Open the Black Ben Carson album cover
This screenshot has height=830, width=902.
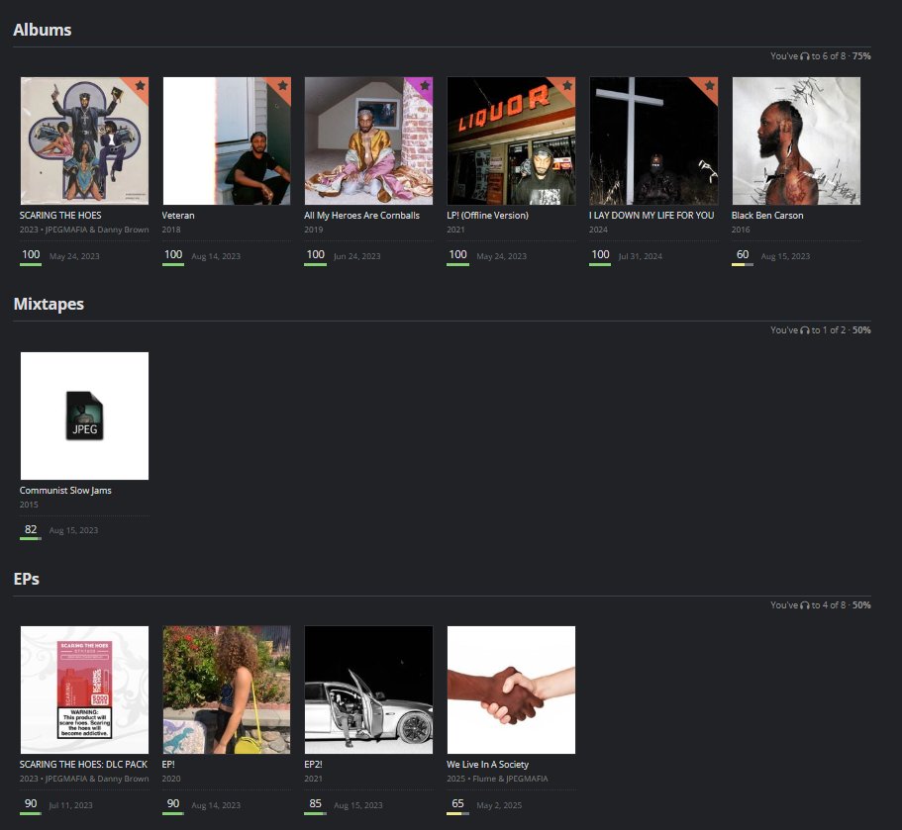point(796,140)
